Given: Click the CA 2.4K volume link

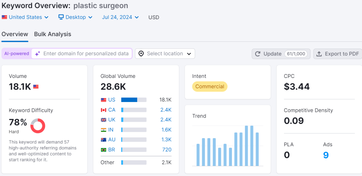Looking at the screenshot, I should click(x=166, y=110).
